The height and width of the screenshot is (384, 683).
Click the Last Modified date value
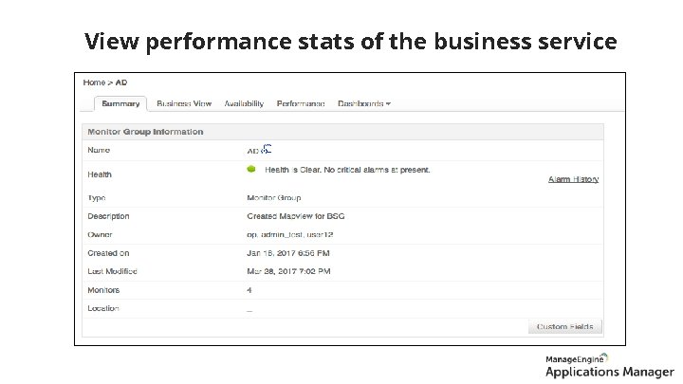pos(288,271)
